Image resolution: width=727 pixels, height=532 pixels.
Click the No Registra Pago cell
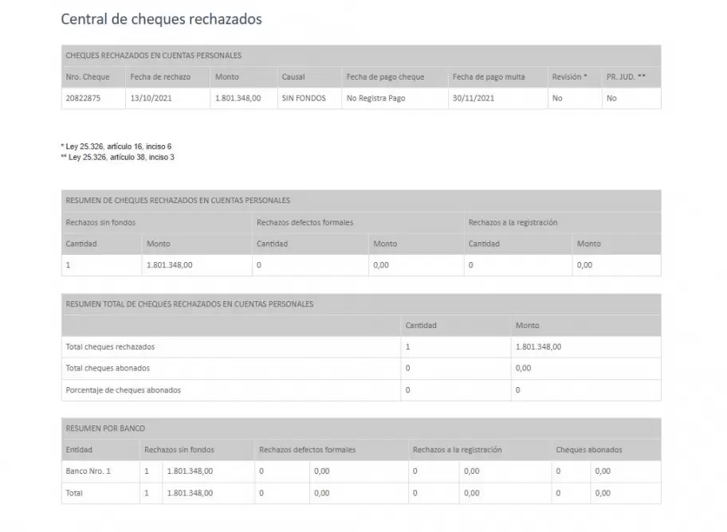pyautogui.click(x=378, y=99)
